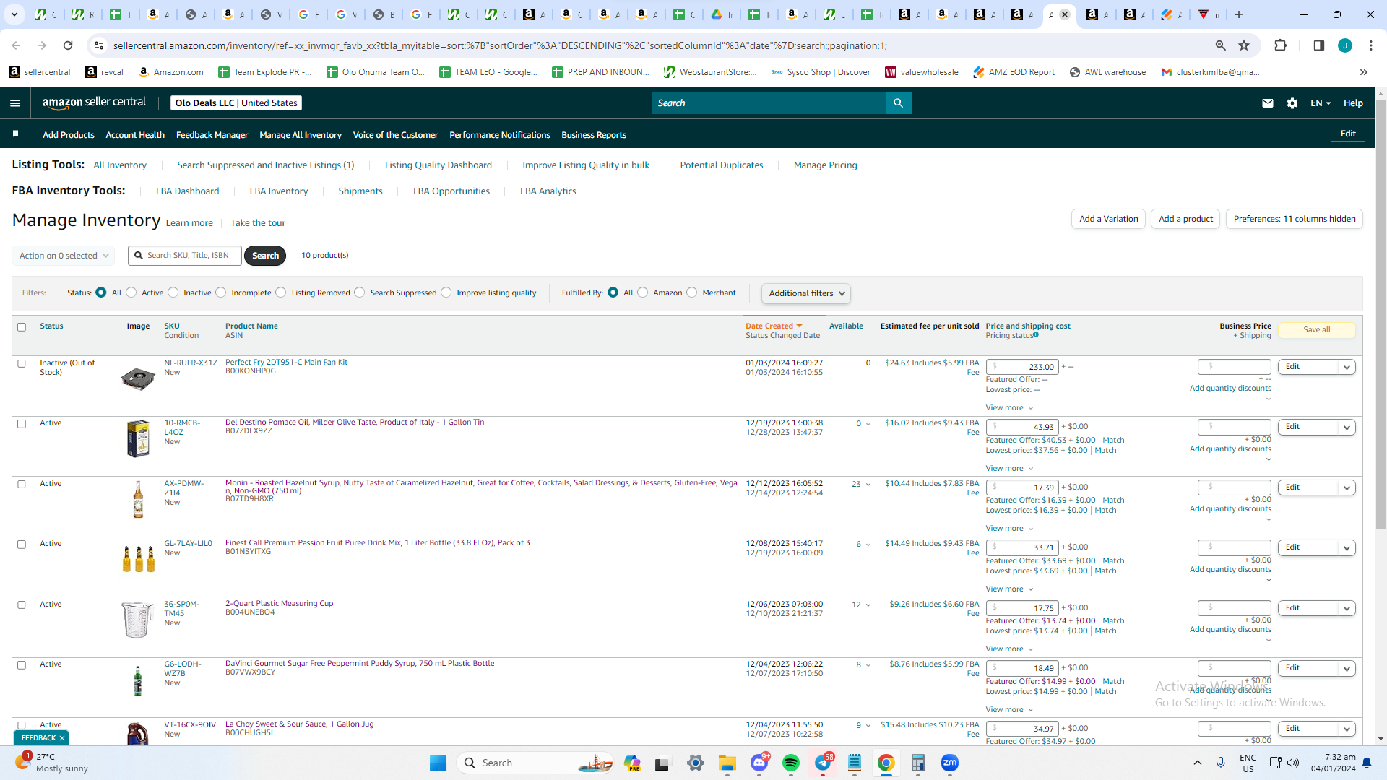
Task: Tick the select-all checkbox in table header
Action: coord(22,327)
